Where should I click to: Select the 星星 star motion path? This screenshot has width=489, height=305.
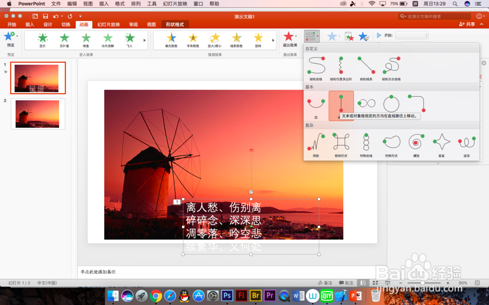point(442,144)
